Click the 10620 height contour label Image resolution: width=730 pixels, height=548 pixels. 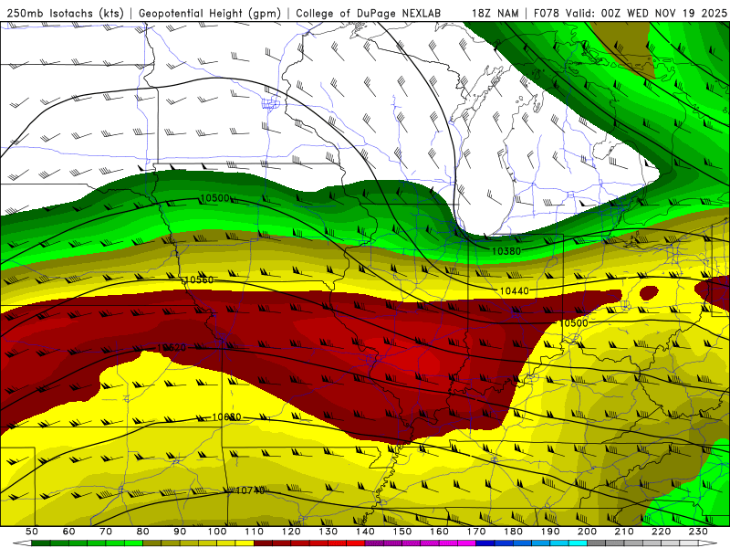[172, 348]
